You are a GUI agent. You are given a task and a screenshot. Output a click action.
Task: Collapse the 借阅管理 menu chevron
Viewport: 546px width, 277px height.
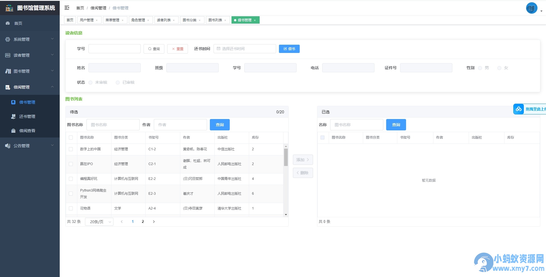pyautogui.click(x=52, y=87)
